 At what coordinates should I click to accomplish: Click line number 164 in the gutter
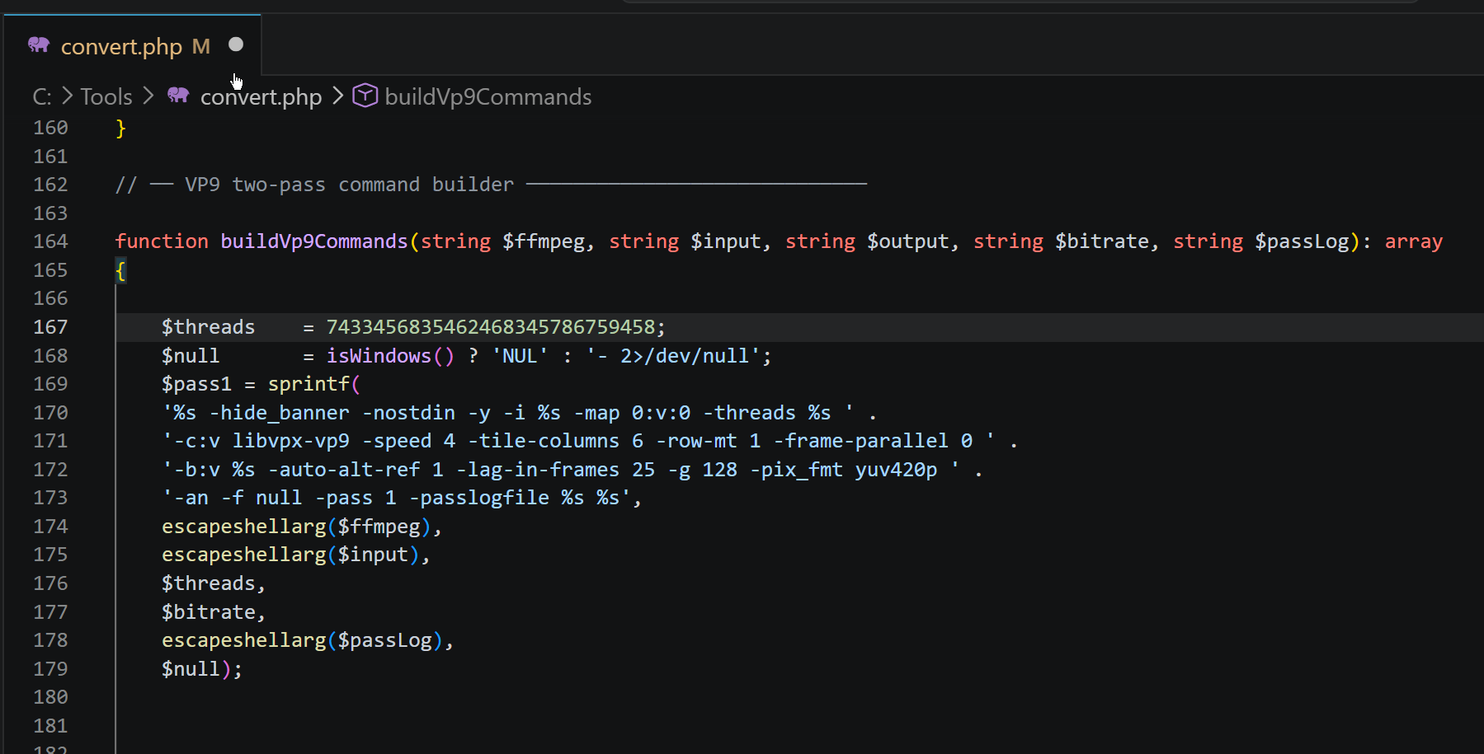(x=50, y=241)
